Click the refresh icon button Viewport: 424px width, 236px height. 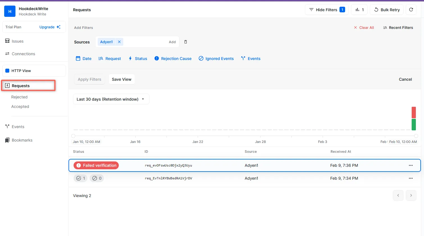[x=411, y=10]
